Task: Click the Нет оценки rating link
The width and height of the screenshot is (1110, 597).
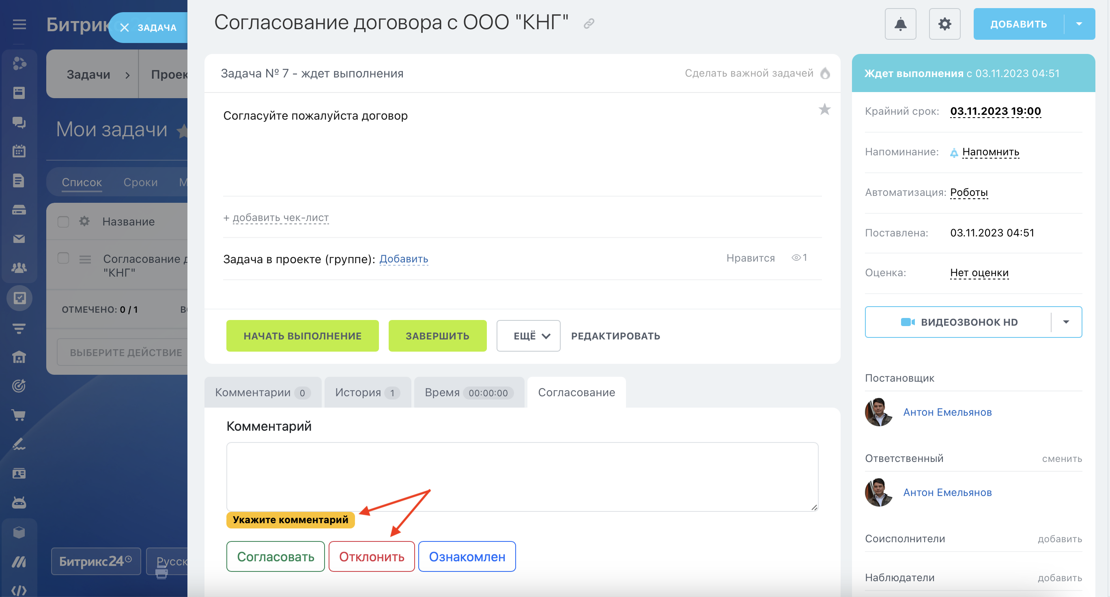Action: 979,273
